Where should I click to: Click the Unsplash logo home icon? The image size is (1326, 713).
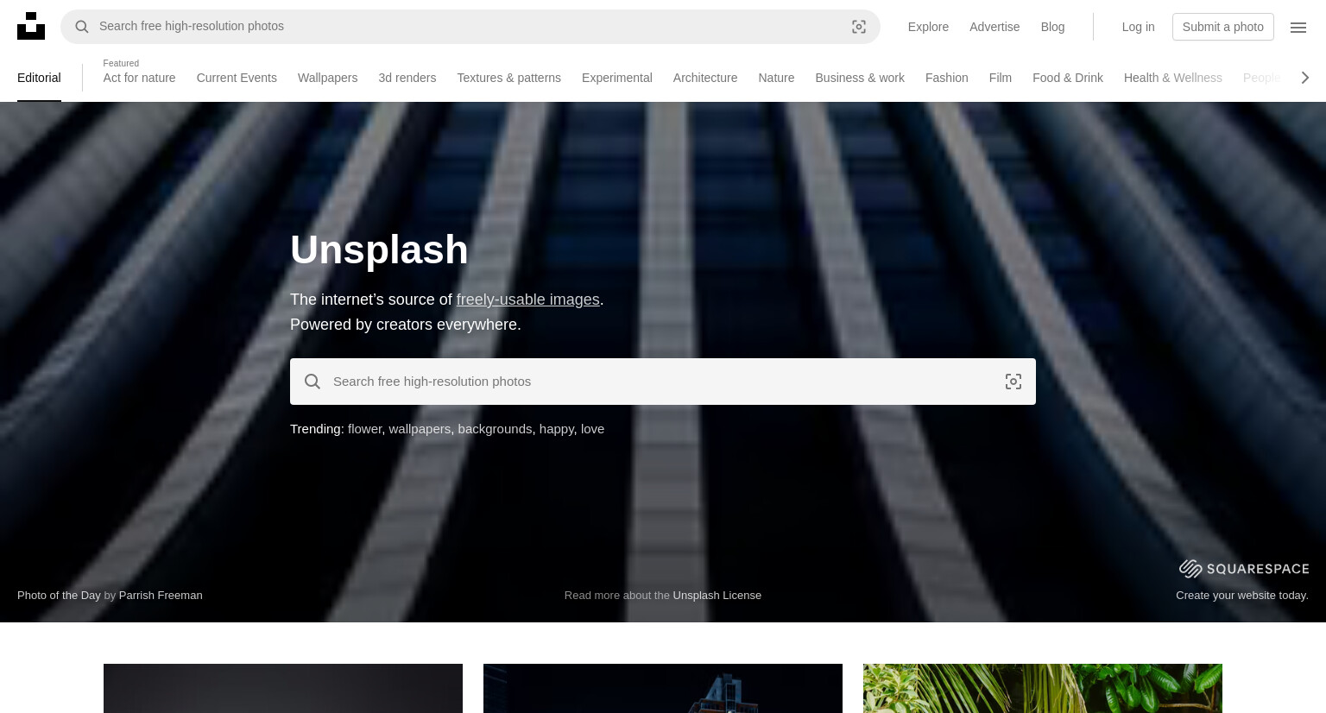pos(31,26)
